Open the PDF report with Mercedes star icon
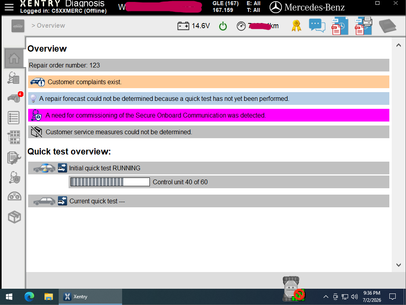 pos(340,26)
